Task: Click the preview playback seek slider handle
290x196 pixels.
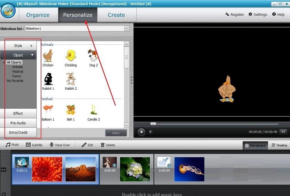Action: pyautogui.click(x=153, y=124)
